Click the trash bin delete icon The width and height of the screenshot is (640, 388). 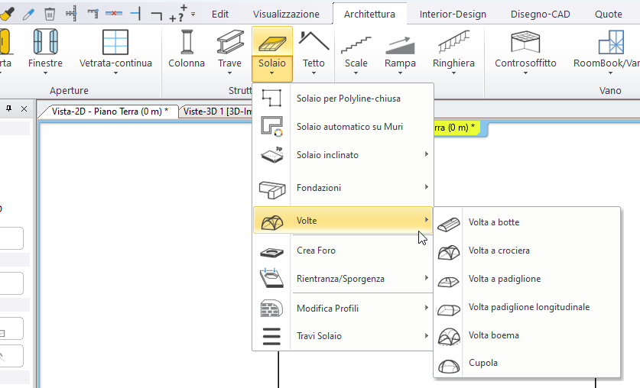tap(50, 15)
